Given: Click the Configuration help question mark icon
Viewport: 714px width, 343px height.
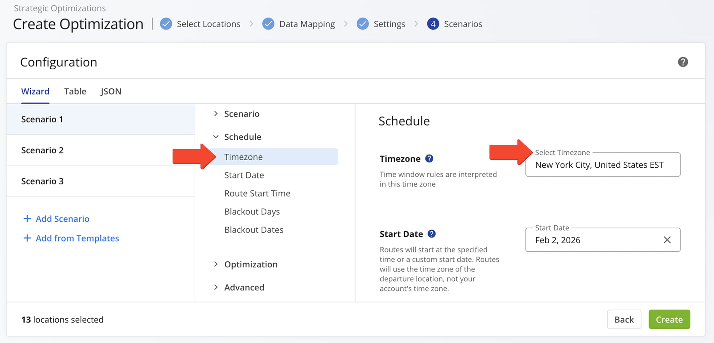Looking at the screenshot, I should click(x=683, y=62).
